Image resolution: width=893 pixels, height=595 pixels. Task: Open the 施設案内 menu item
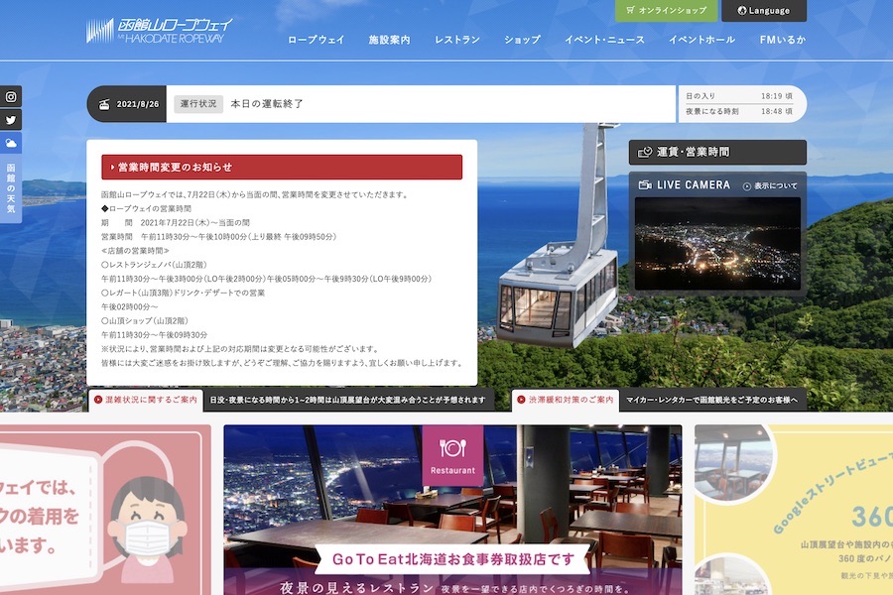pyautogui.click(x=389, y=40)
